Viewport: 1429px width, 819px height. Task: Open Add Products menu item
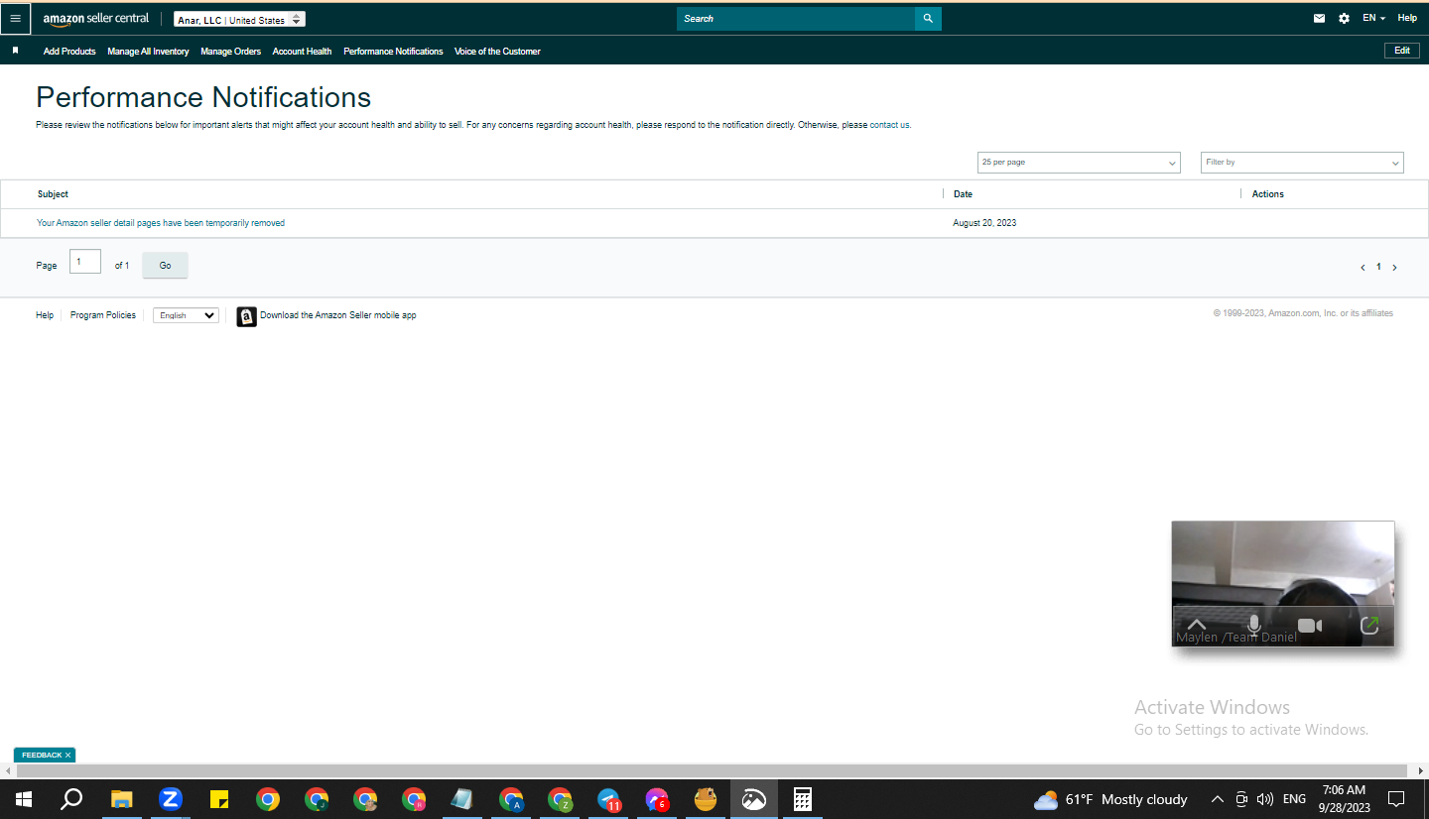[69, 52]
